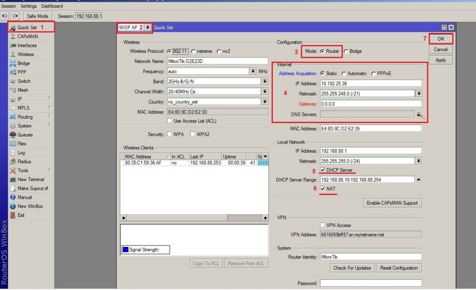
Task: Collapse DHCP Server Range arrow
Action: pyautogui.click(x=418, y=179)
